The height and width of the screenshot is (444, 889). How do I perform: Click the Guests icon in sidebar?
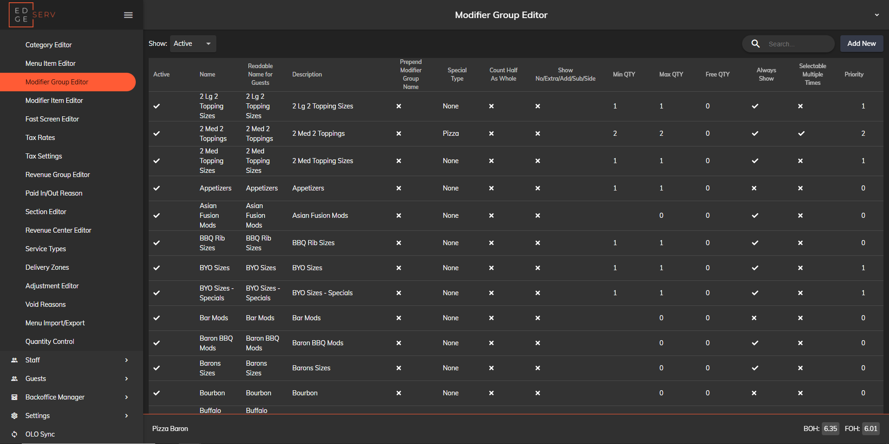(14, 379)
